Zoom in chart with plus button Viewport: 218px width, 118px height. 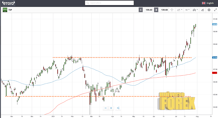coord(111,108)
